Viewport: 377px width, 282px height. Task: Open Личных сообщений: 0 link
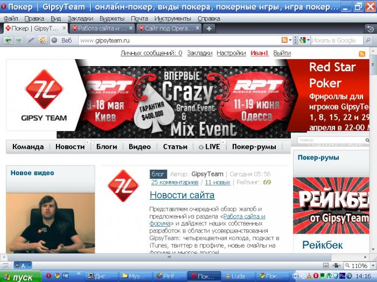pyautogui.click(x=151, y=53)
